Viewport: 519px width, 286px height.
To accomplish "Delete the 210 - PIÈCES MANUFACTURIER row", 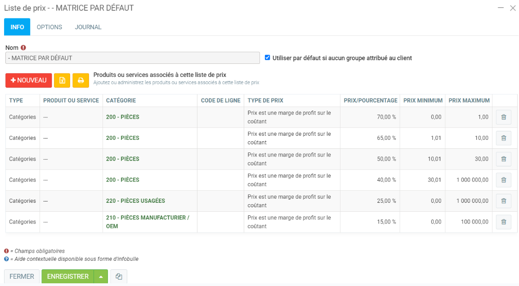I will [503, 222].
